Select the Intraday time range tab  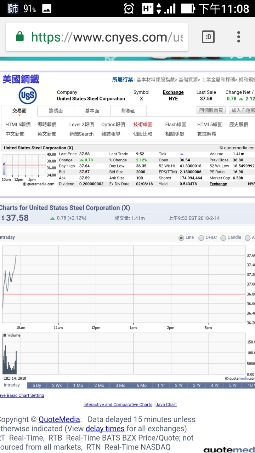pos(12,385)
